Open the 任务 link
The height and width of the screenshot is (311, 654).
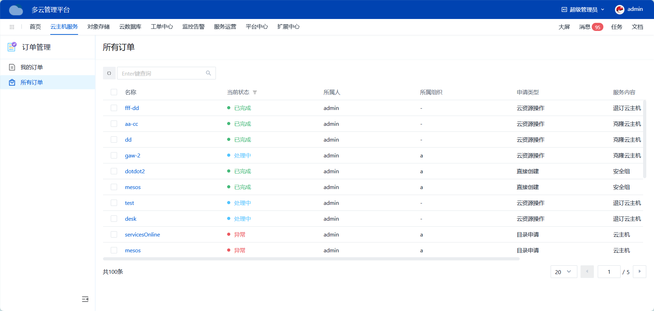coord(617,27)
